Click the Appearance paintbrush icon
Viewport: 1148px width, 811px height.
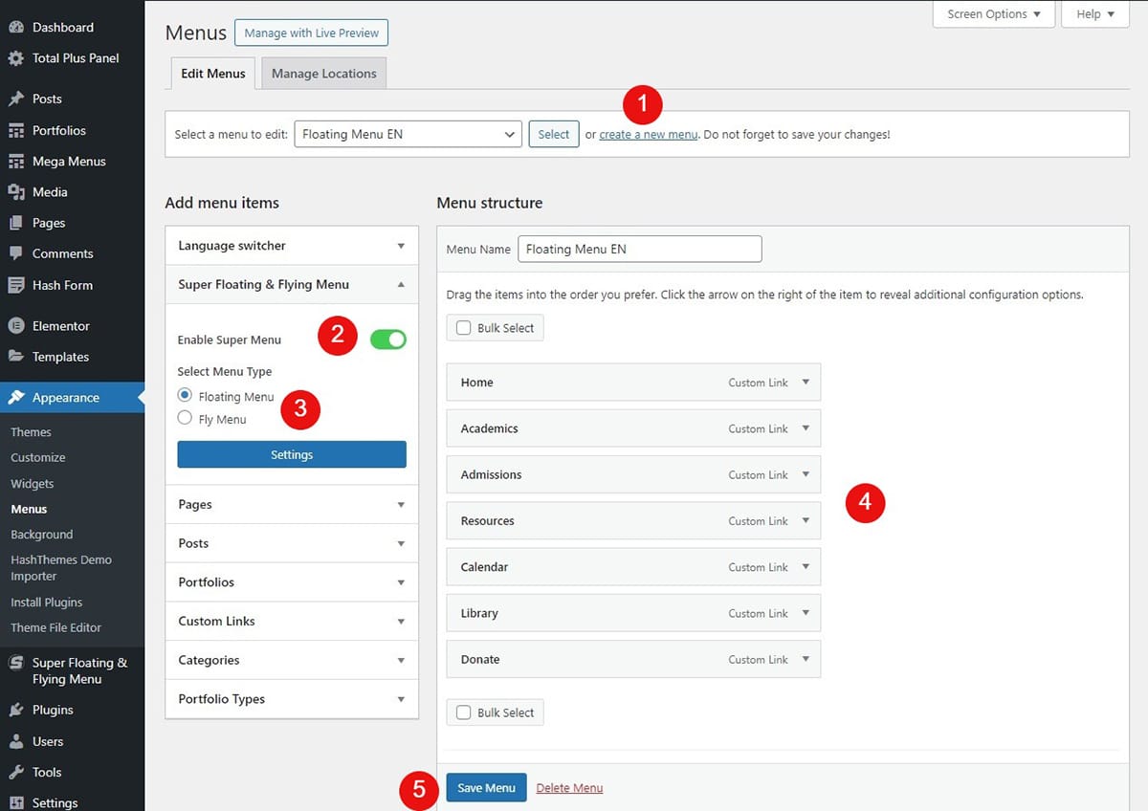(16, 398)
